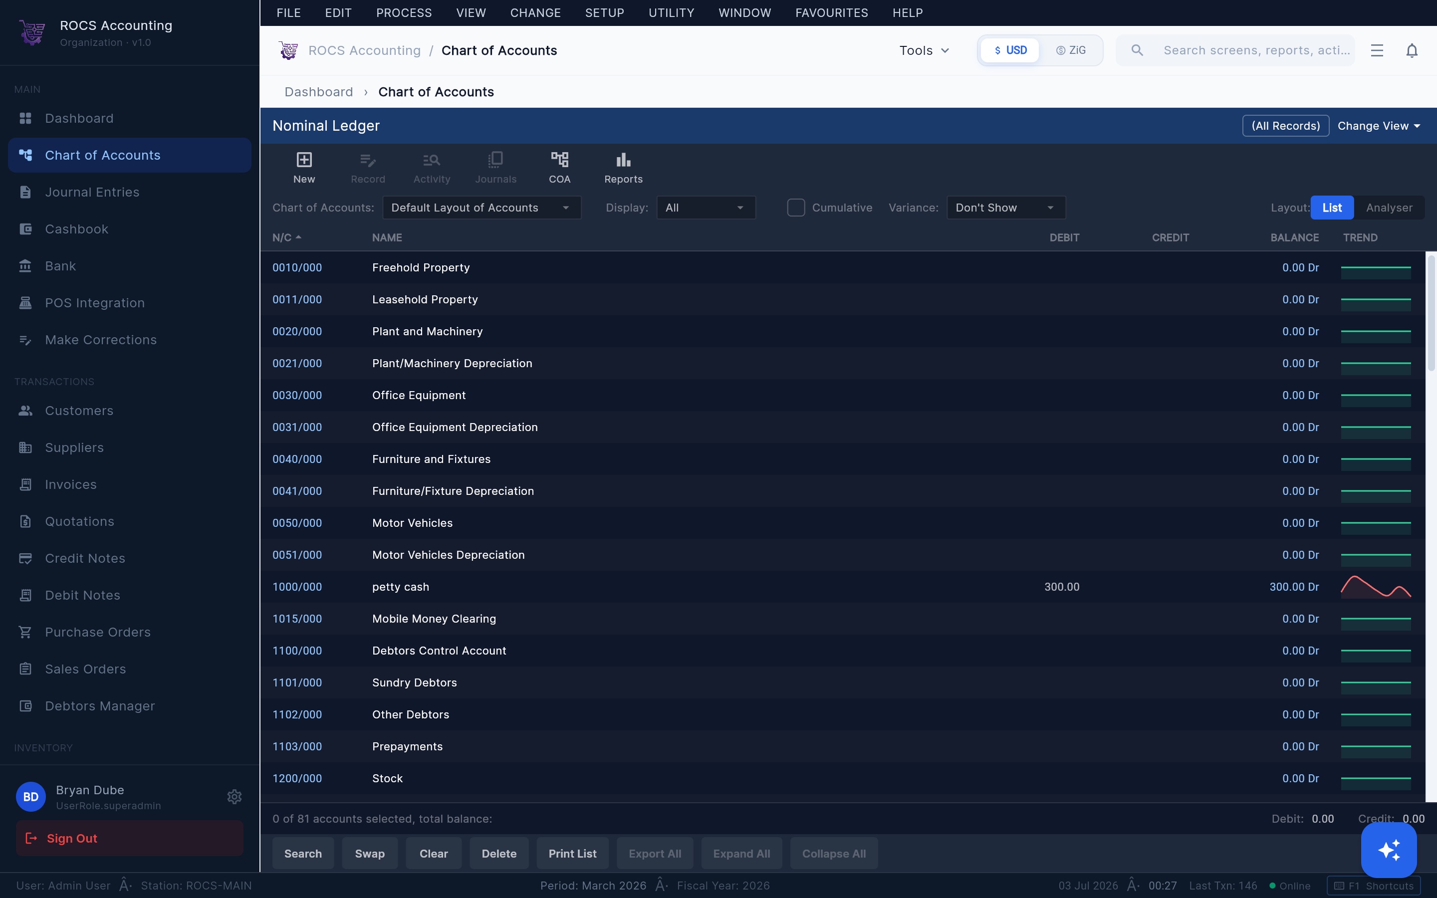
Task: Switch currency to ZiG
Action: 1071,50
